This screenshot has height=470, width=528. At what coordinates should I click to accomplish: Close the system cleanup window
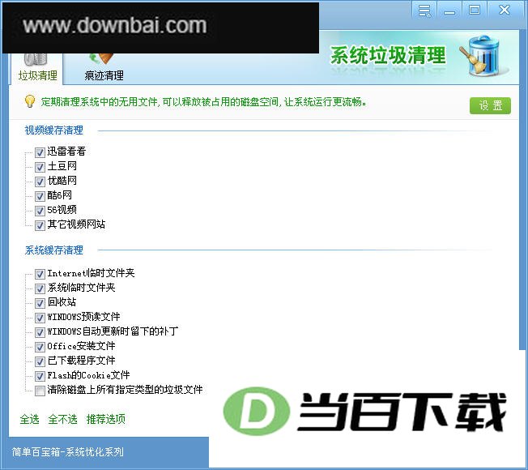click(x=504, y=11)
